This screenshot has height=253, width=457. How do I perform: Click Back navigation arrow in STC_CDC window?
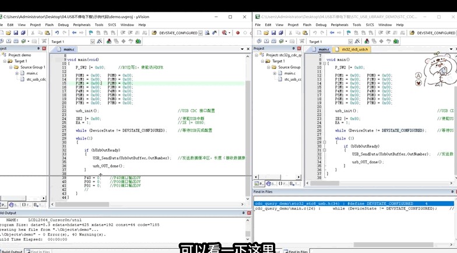tap(332, 33)
